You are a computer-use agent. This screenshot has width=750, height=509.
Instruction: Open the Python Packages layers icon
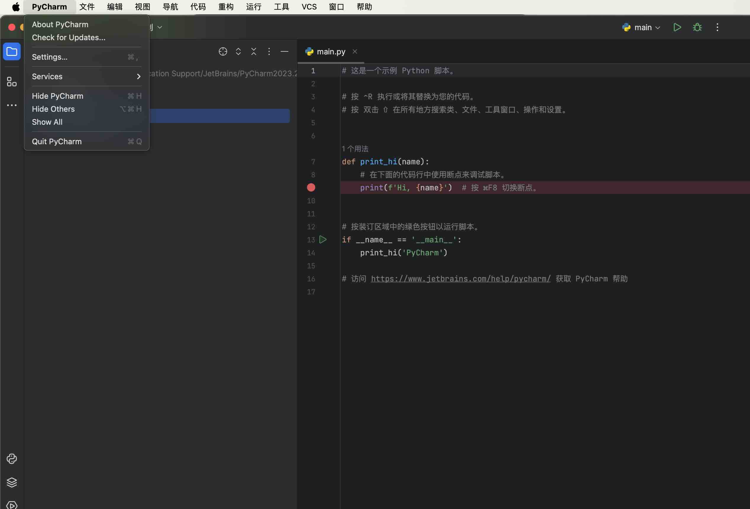pyautogui.click(x=12, y=482)
